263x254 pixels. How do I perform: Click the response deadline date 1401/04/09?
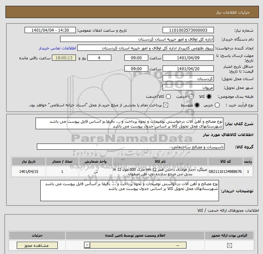pyautogui.click(x=188, y=58)
